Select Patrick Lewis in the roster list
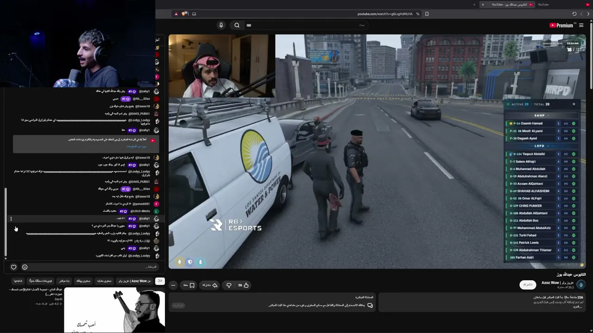Screen dimensions: 593x333 pyautogui.click(x=542, y=243)
